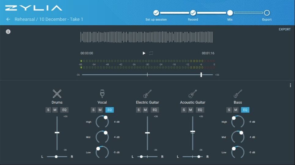Solo the Bass track

point(229,110)
